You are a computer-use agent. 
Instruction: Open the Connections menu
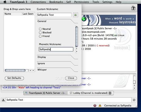(38, 2)
